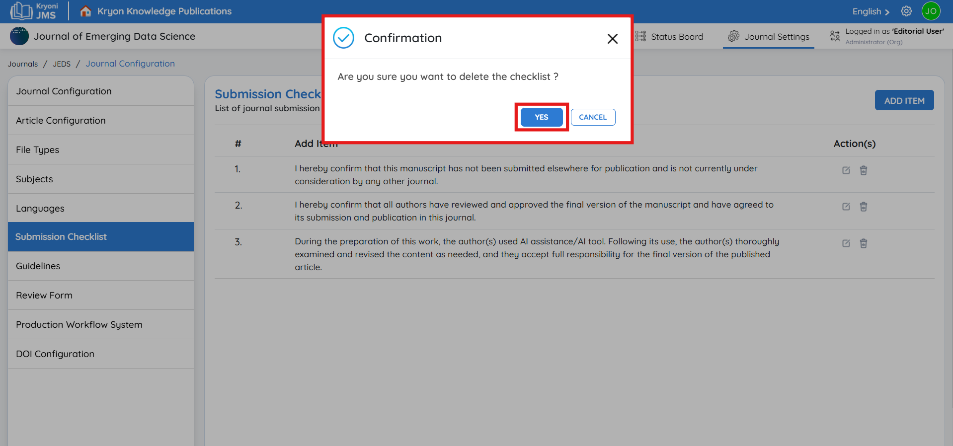Image resolution: width=953 pixels, height=446 pixels.
Task: Click the Kryoni JMS logo
Action: point(34,11)
